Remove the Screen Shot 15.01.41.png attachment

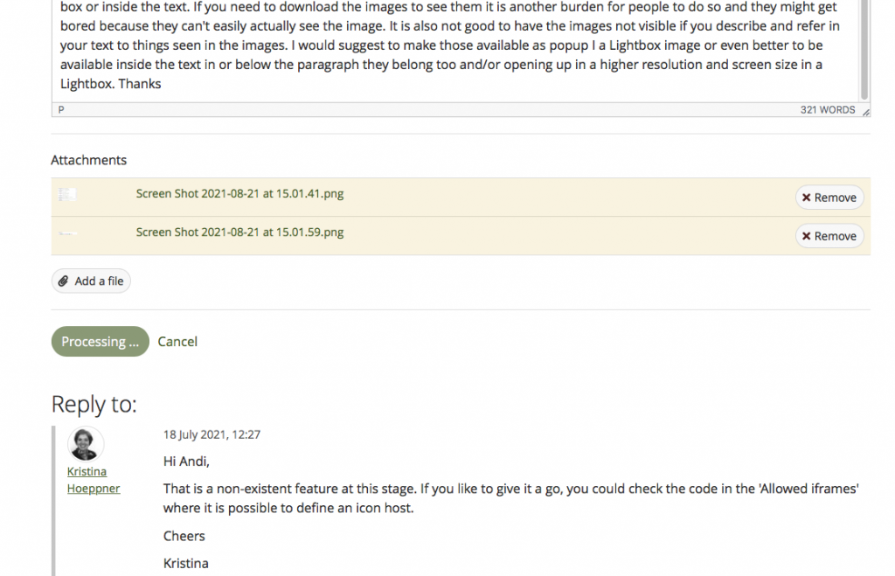[x=829, y=198]
